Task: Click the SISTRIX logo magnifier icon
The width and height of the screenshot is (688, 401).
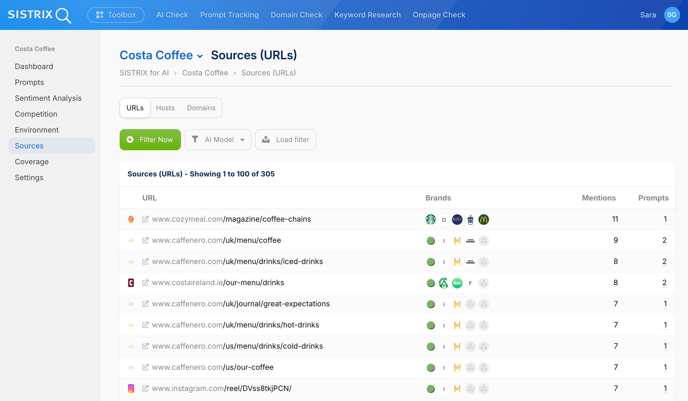Action: point(64,15)
